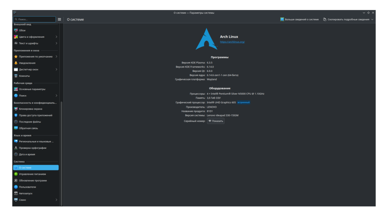Click the LENOVO manufacturer value
Screen dimensions: 388x221
click(x=212, y=107)
